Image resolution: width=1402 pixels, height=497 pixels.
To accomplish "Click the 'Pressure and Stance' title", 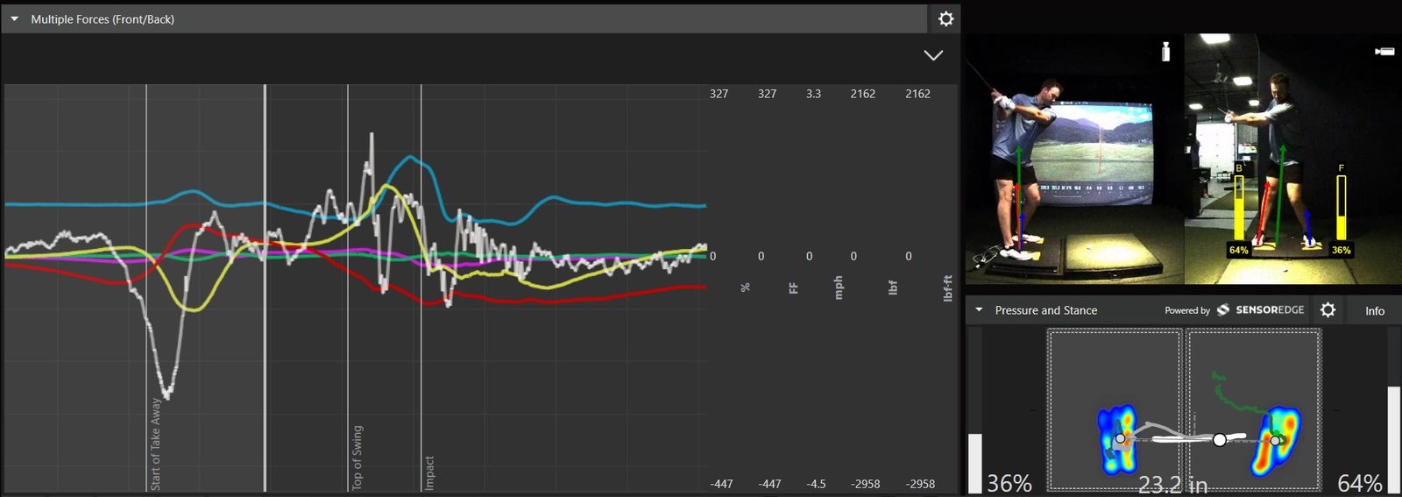I will 1046,310.
